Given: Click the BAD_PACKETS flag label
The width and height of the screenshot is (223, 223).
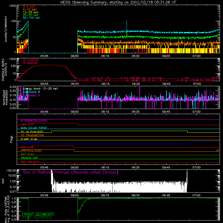Looking at the screenshot, I should (30, 162).
